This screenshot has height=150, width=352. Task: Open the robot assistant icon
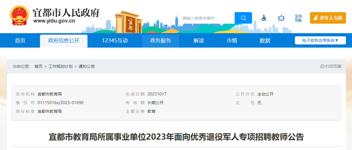281,18
